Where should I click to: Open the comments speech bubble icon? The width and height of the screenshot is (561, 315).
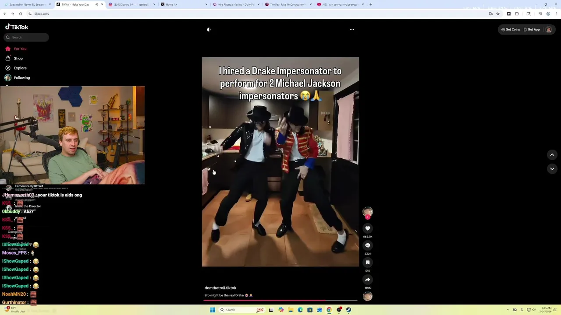[x=368, y=245]
